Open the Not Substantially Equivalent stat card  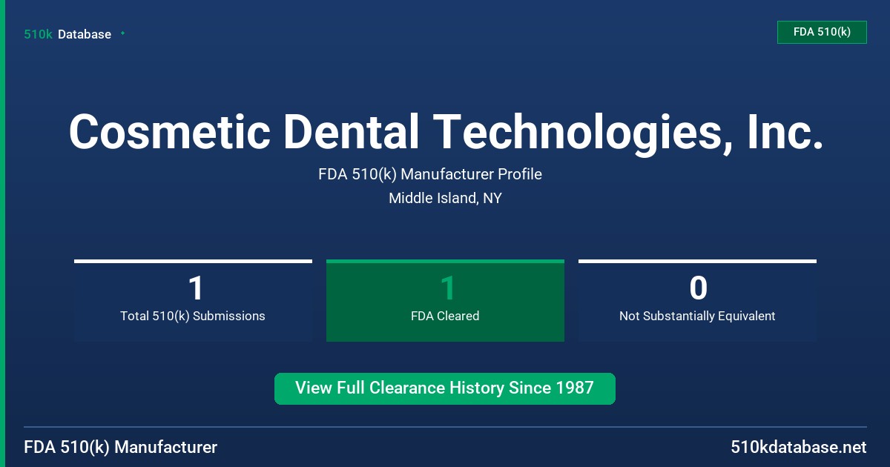697,300
